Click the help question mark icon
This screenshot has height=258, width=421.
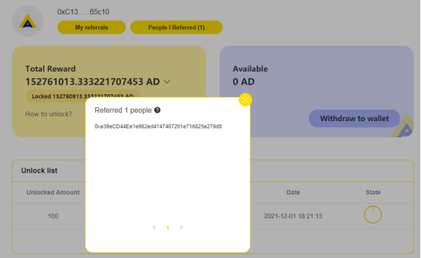157,110
